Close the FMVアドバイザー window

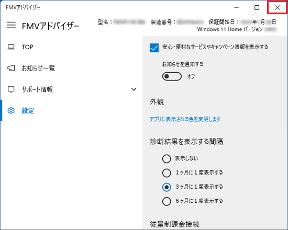[x=277, y=7]
